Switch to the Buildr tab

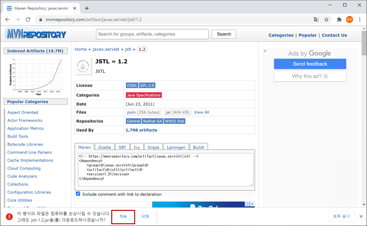click(x=199, y=147)
